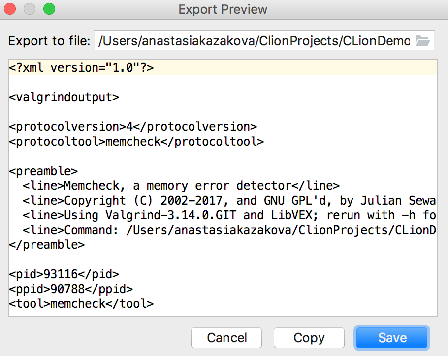Click the valgrindoutput tag line
The width and height of the screenshot is (448, 356).
pos(64,97)
